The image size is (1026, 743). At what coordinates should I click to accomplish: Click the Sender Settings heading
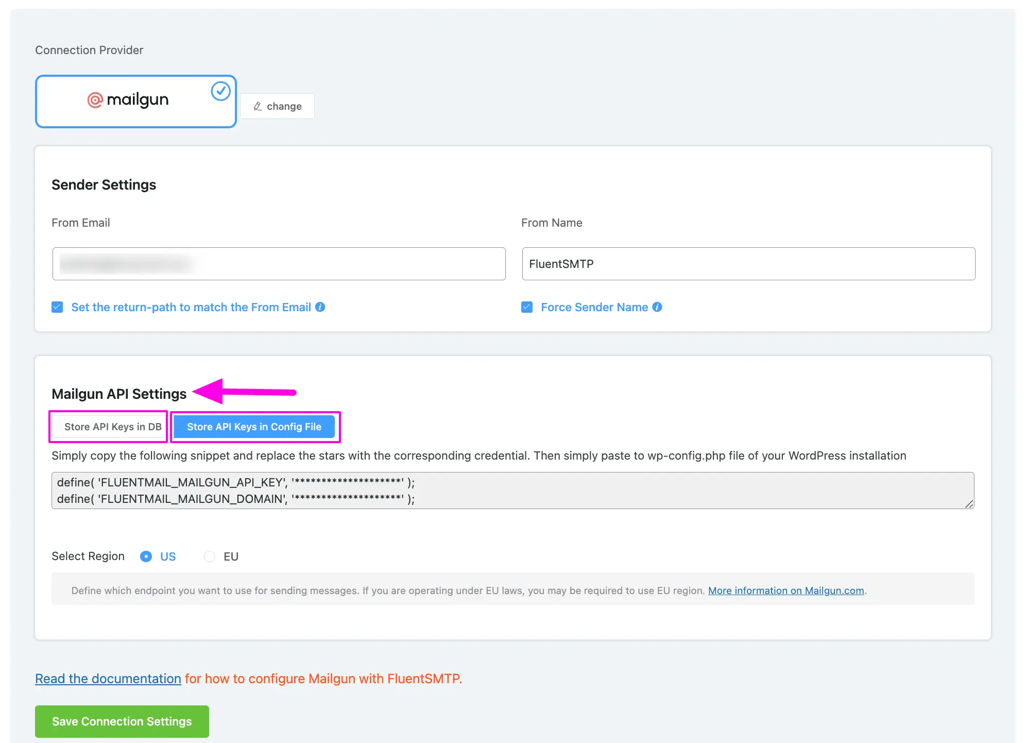(x=104, y=184)
